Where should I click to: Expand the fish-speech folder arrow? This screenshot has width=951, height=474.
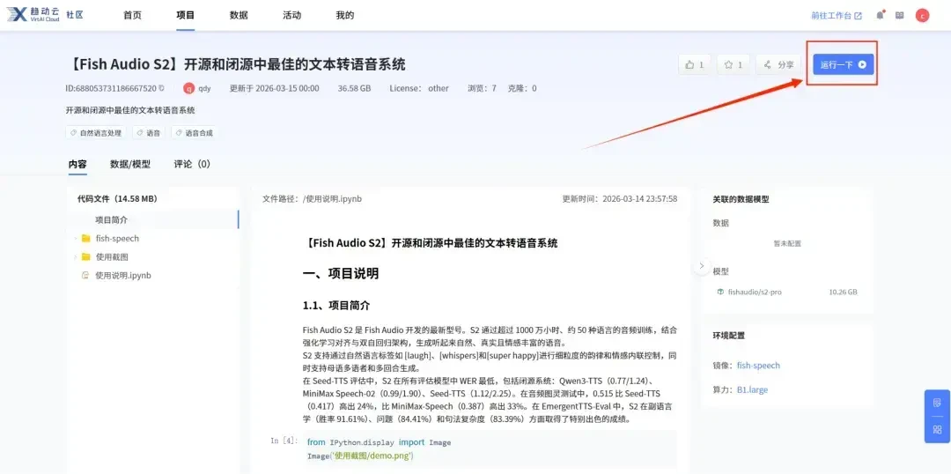click(x=75, y=239)
